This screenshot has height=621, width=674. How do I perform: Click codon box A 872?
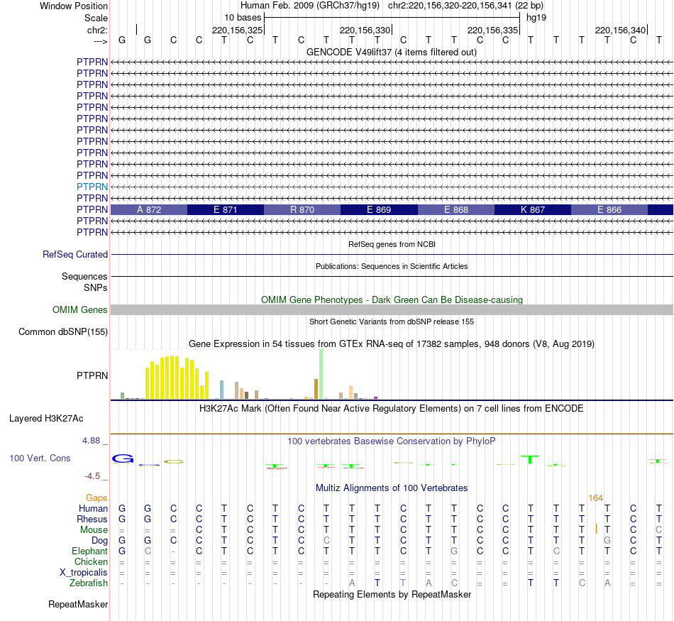149,210
